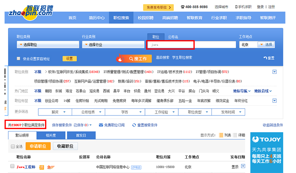This screenshot has width=296, height=173.
Task: Switch to 详细 detailed view icon
Action: point(235,135)
